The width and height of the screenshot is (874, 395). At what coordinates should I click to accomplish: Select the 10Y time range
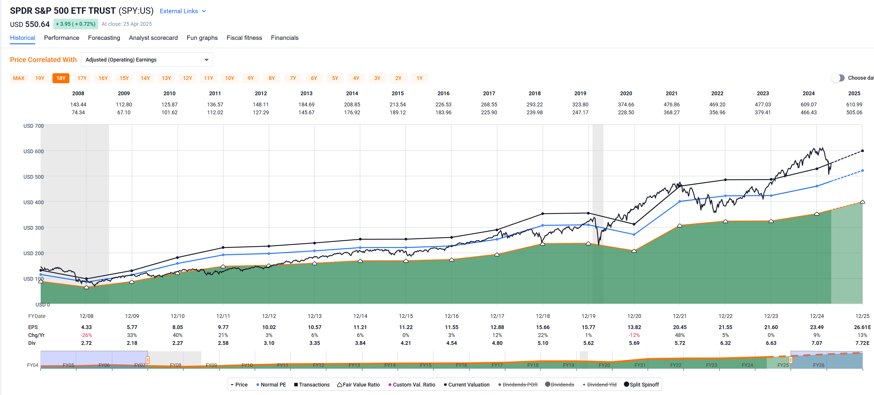pyautogui.click(x=230, y=78)
